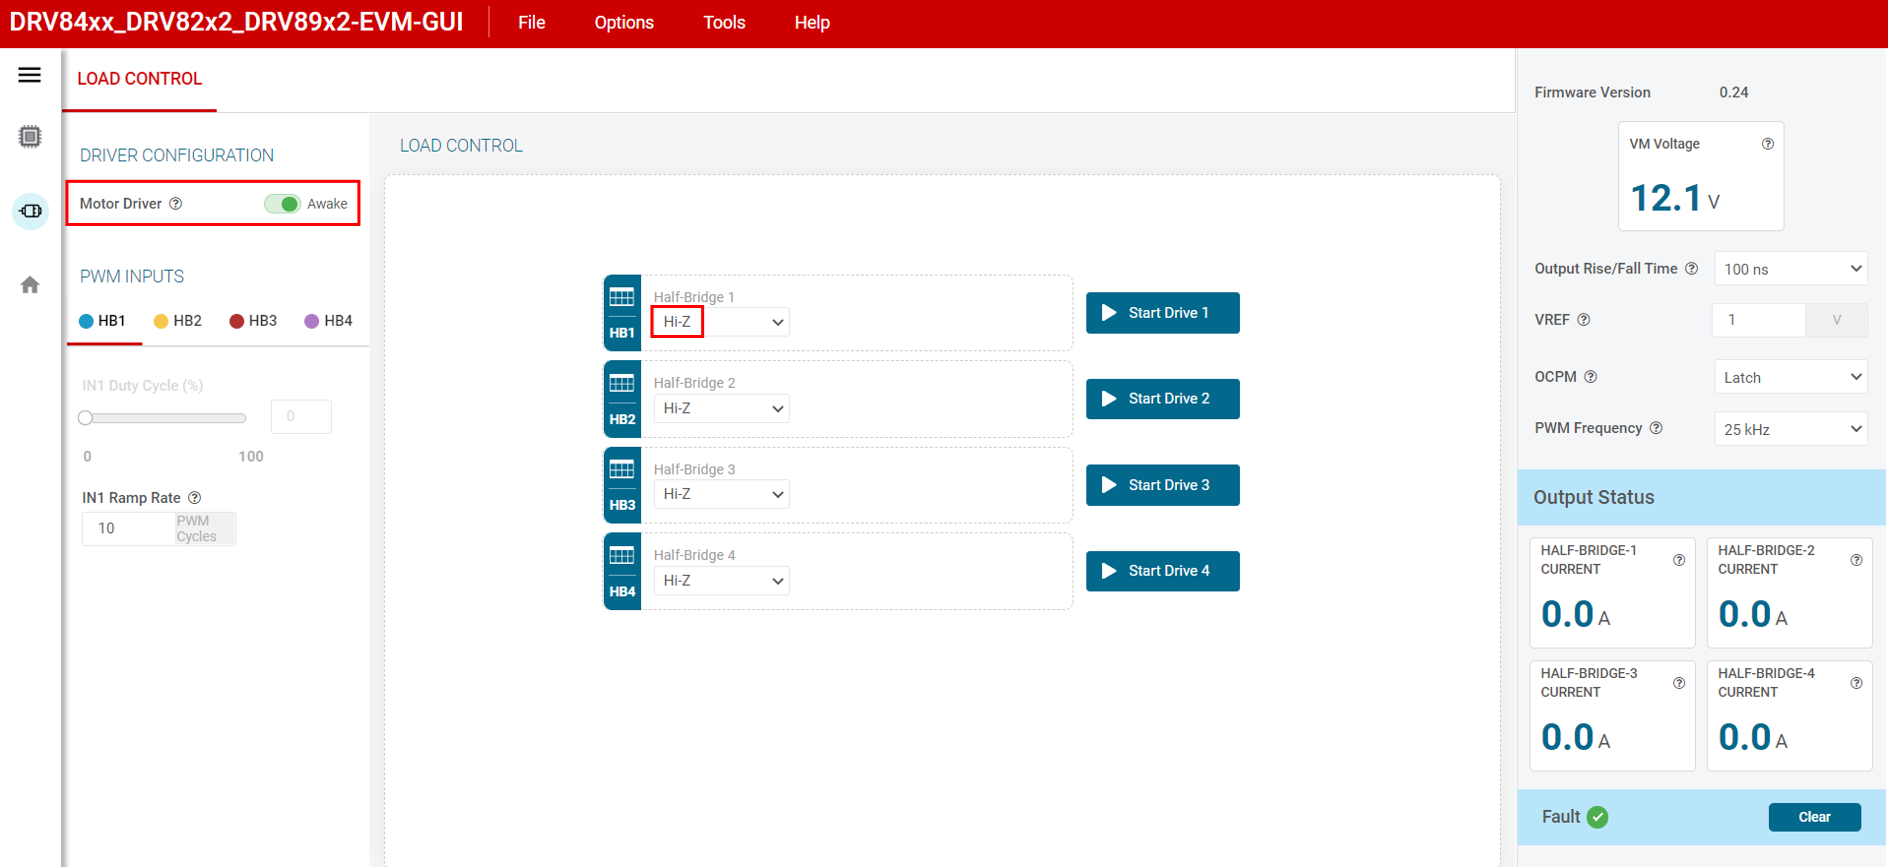1888x867 pixels.
Task: Open the Tools menu
Action: (x=723, y=23)
